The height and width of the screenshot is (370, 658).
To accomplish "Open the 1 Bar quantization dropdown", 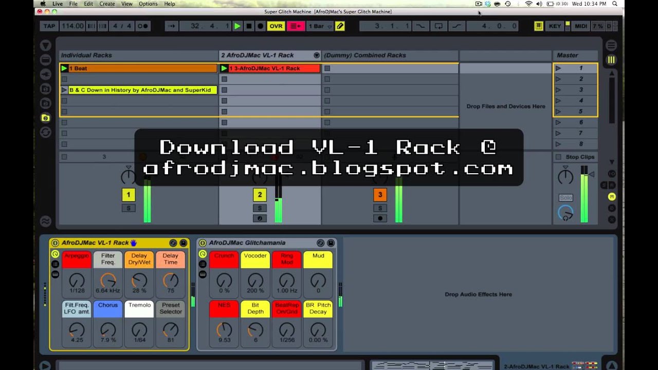I will (320, 26).
